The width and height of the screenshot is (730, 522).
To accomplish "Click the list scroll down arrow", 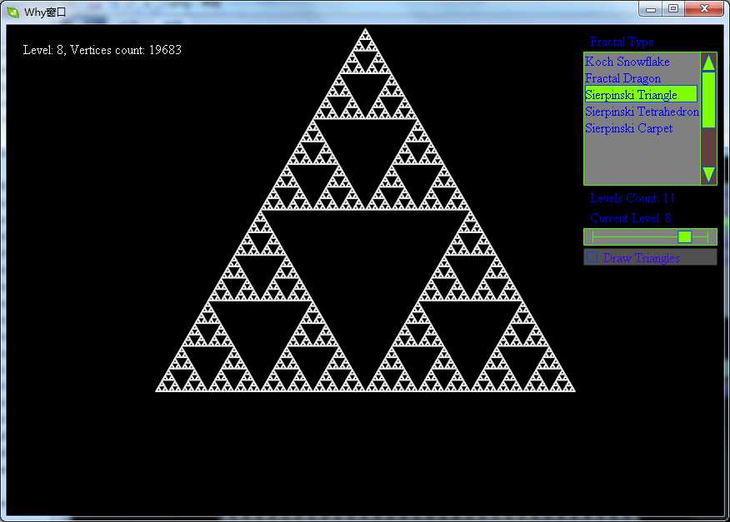I will click(708, 175).
